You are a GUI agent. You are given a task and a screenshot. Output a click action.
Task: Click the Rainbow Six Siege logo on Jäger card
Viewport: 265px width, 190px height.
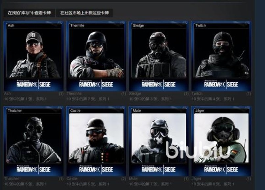pyautogui.click(x=221, y=169)
